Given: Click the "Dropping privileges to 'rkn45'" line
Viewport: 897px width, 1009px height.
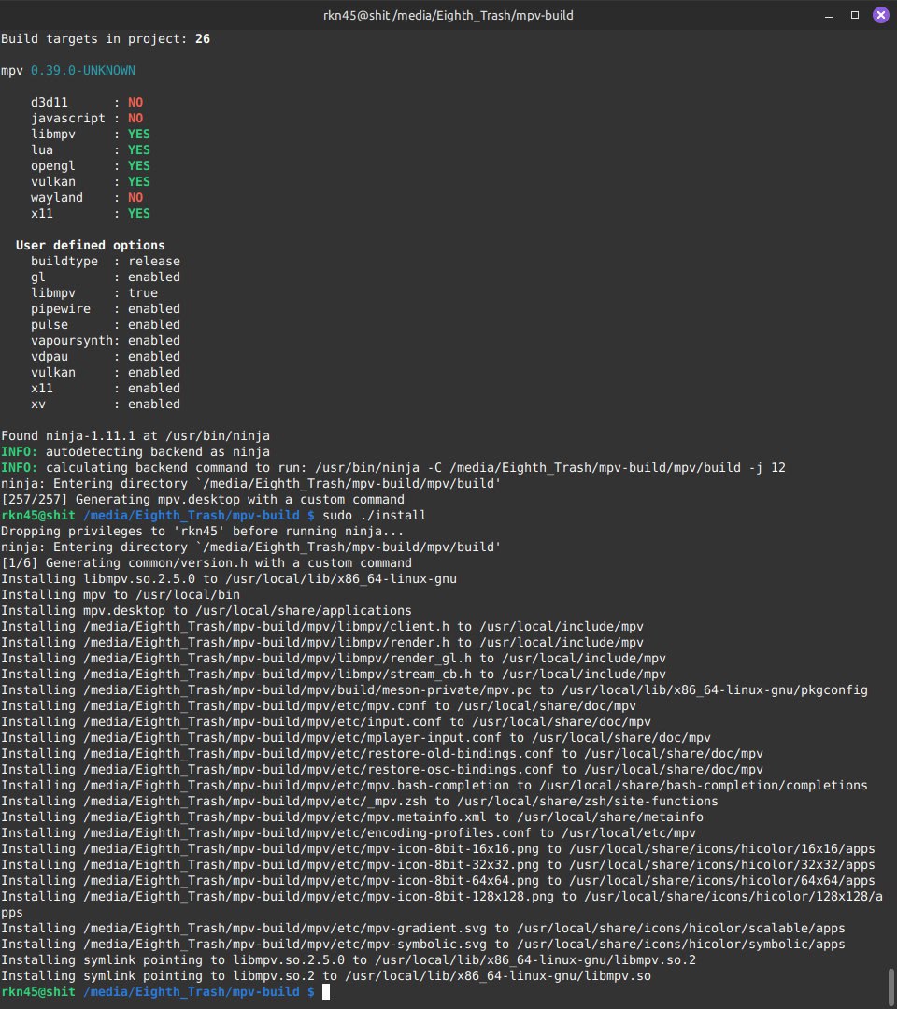Looking at the screenshot, I should (203, 531).
